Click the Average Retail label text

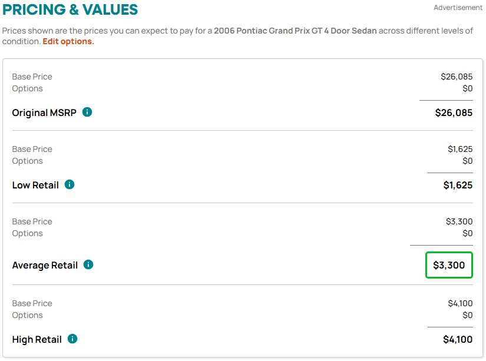[x=45, y=265]
